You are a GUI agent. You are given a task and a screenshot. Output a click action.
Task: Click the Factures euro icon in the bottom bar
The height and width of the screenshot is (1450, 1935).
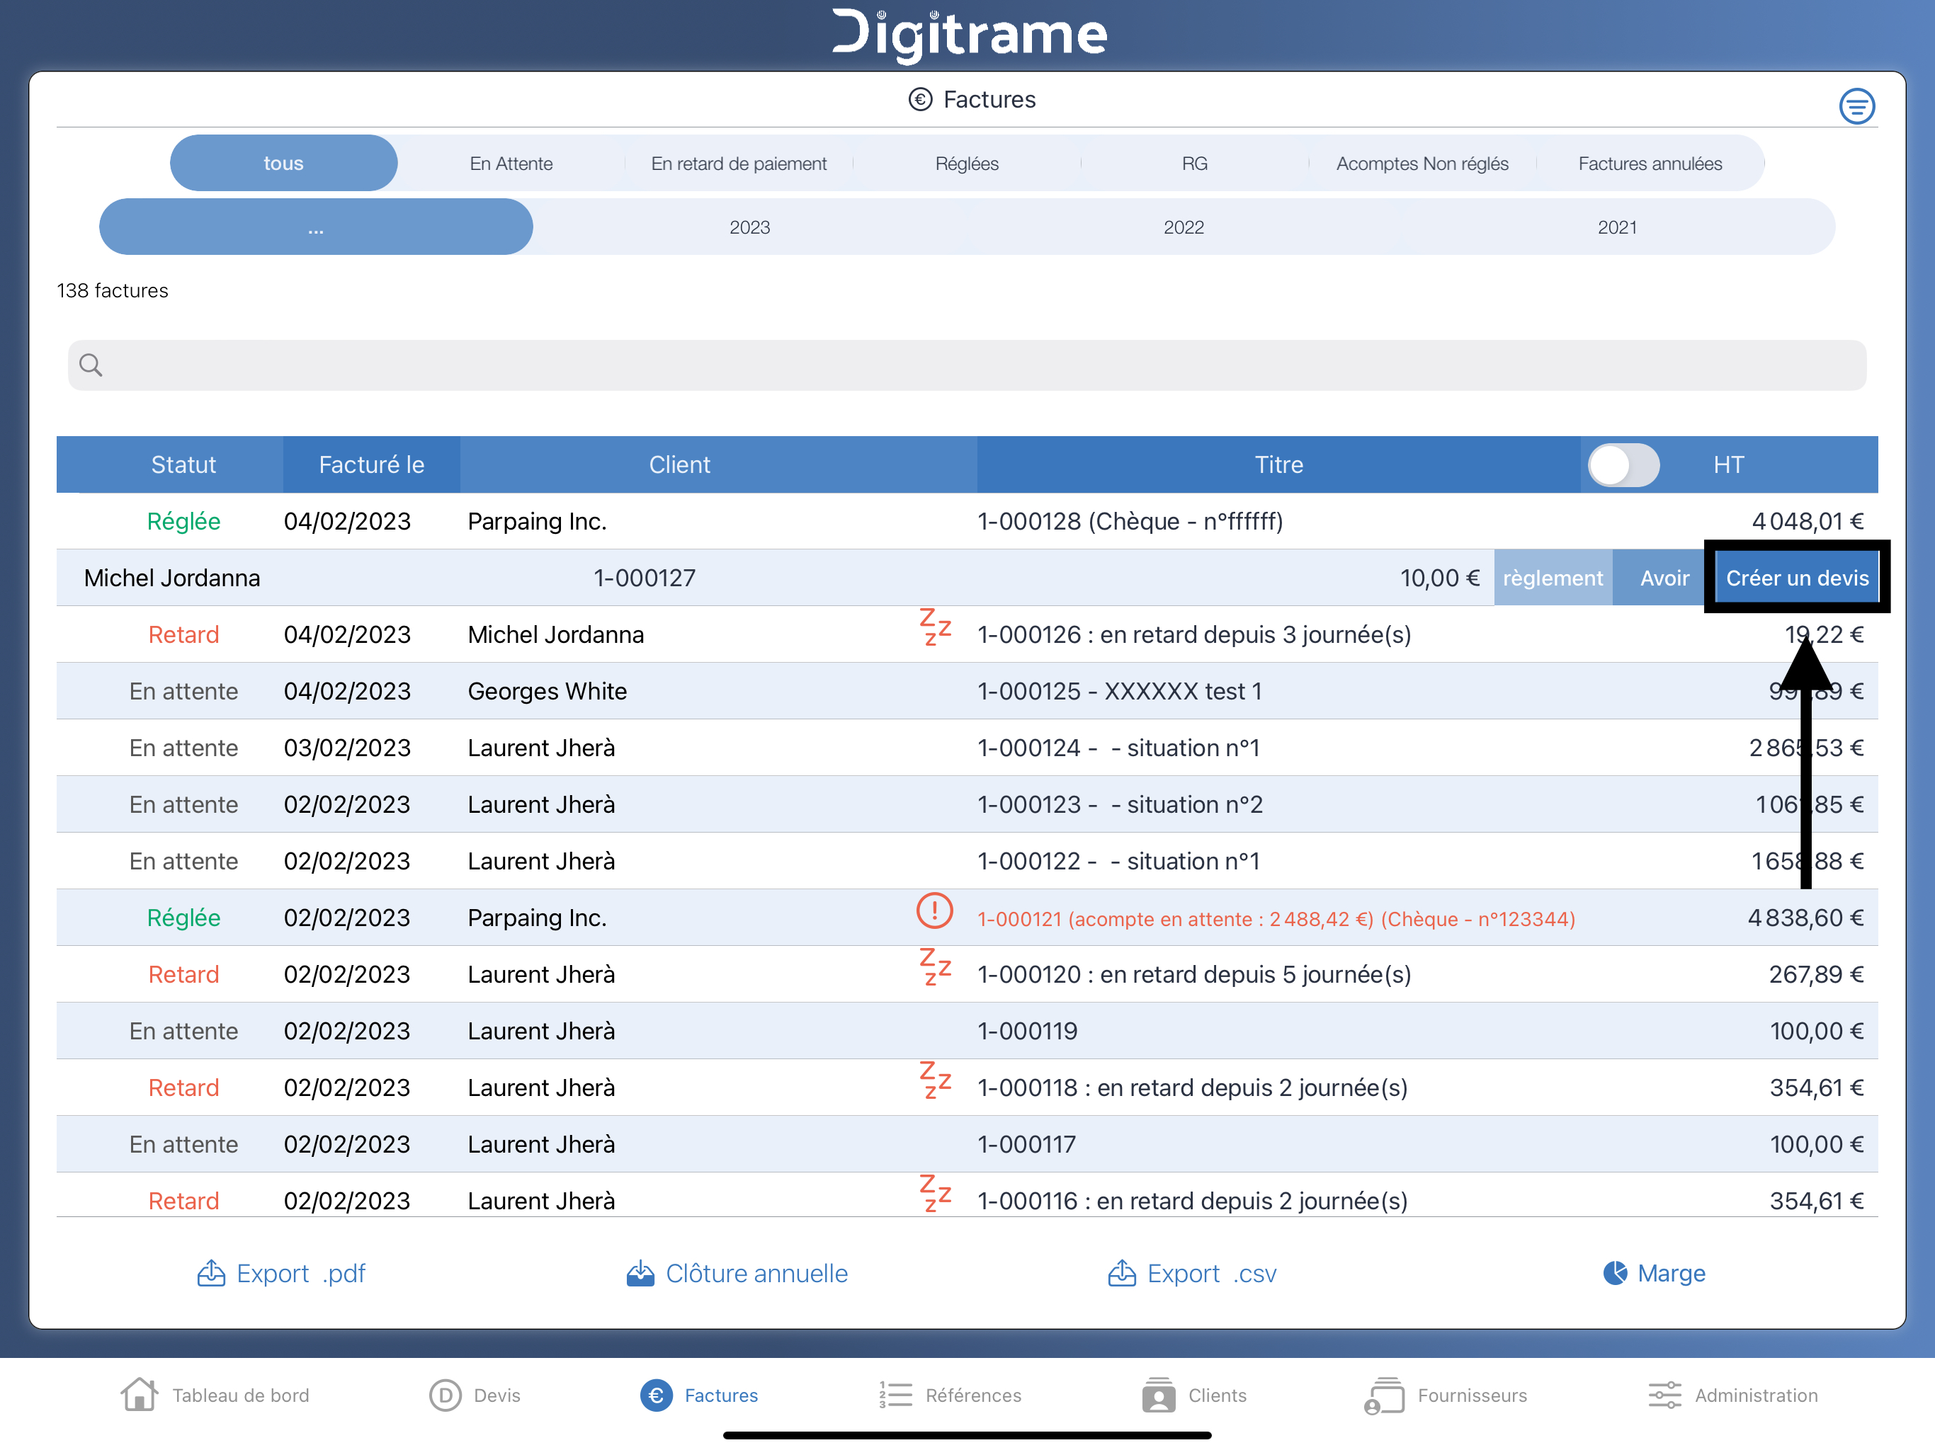coord(656,1395)
